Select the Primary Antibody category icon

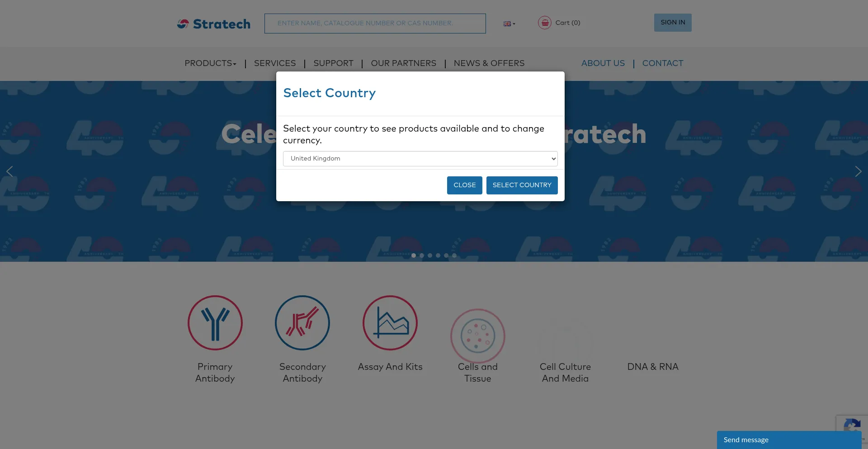[215, 322]
